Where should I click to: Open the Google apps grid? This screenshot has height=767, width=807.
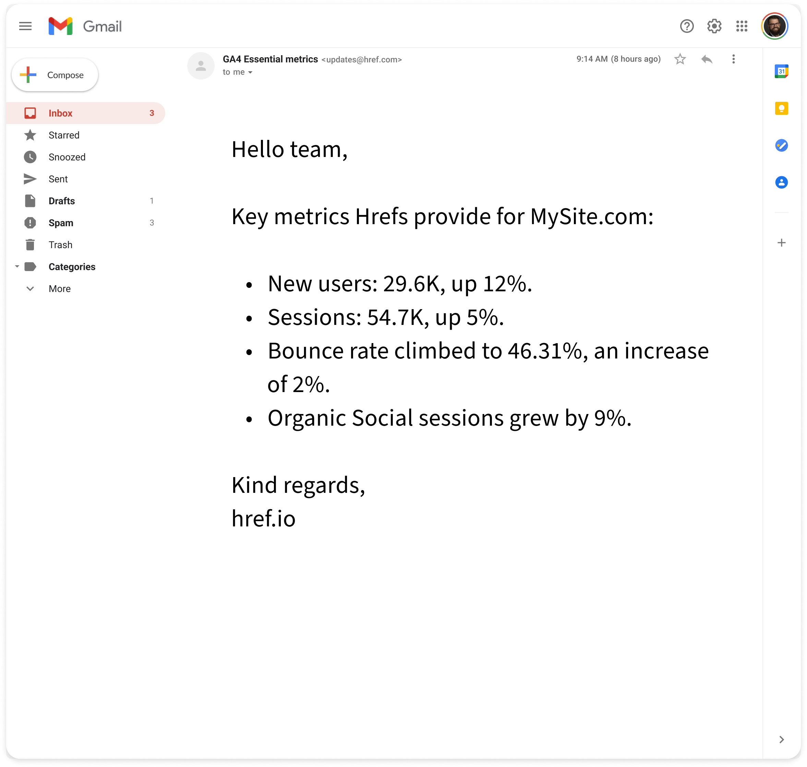742,26
